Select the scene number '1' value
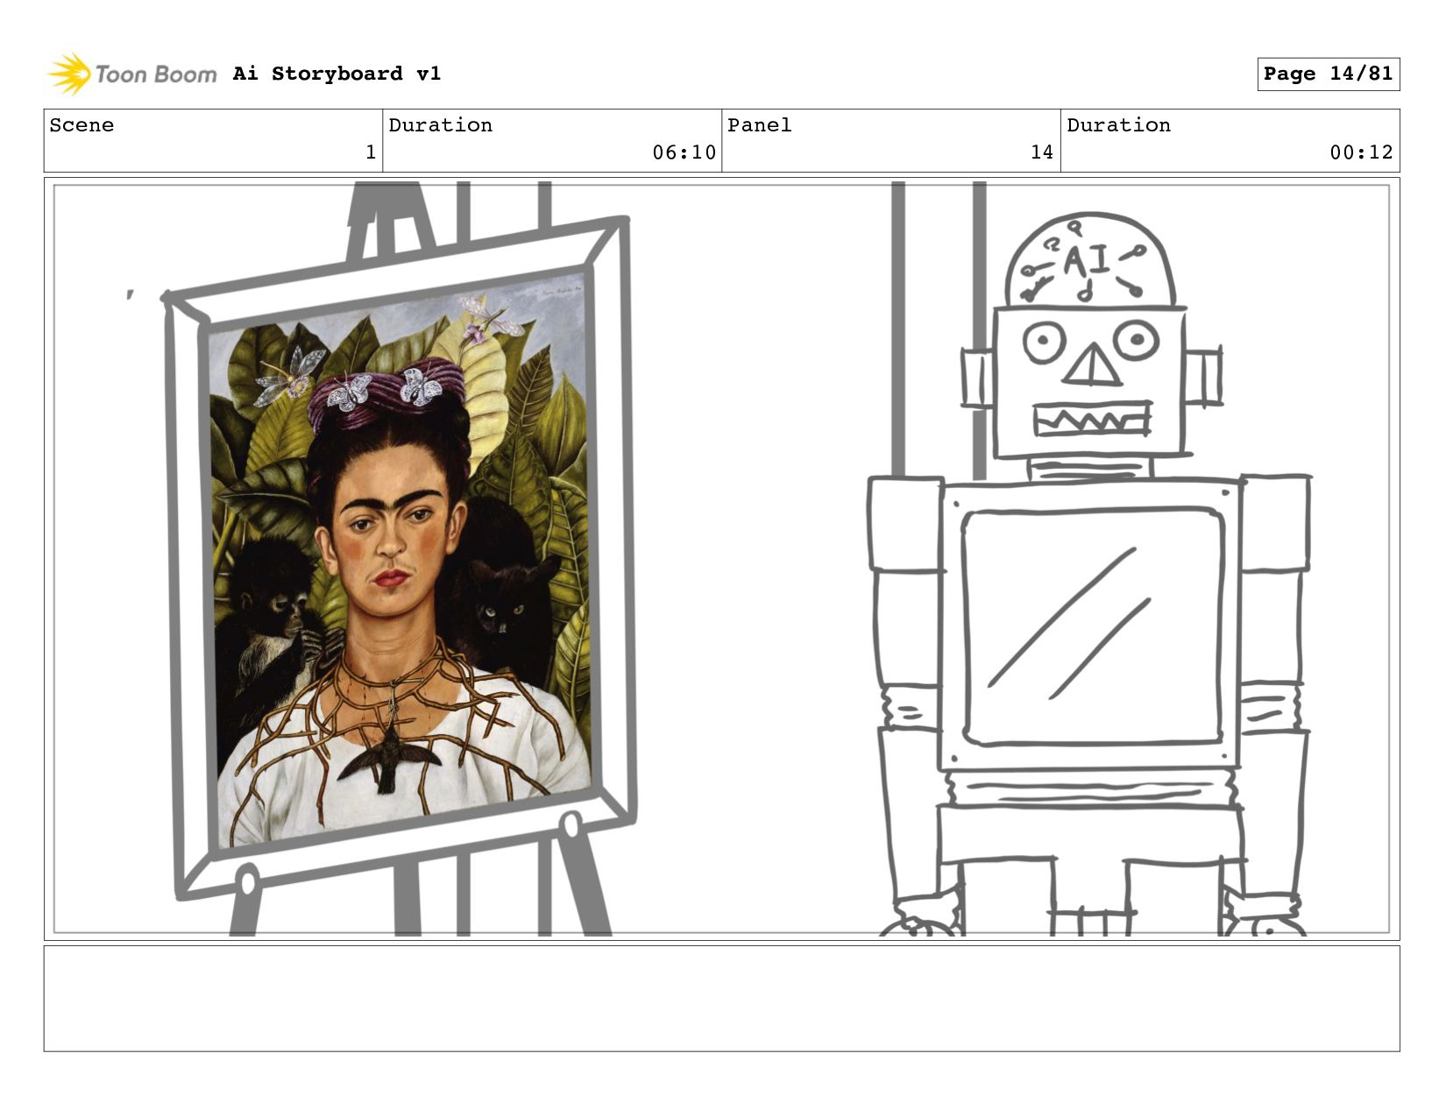 point(371,152)
